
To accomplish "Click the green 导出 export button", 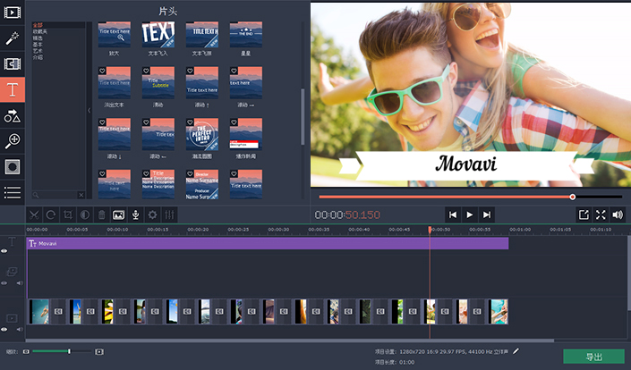I will pos(593,357).
